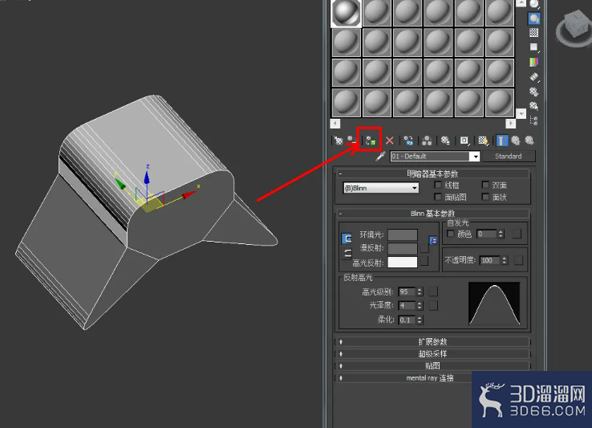Click the 不透明度 map button
Viewport: 592px width, 428px height.
[x=519, y=260]
